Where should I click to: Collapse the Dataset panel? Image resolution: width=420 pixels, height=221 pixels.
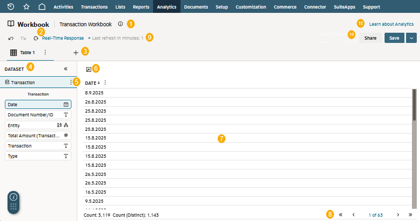66,69
